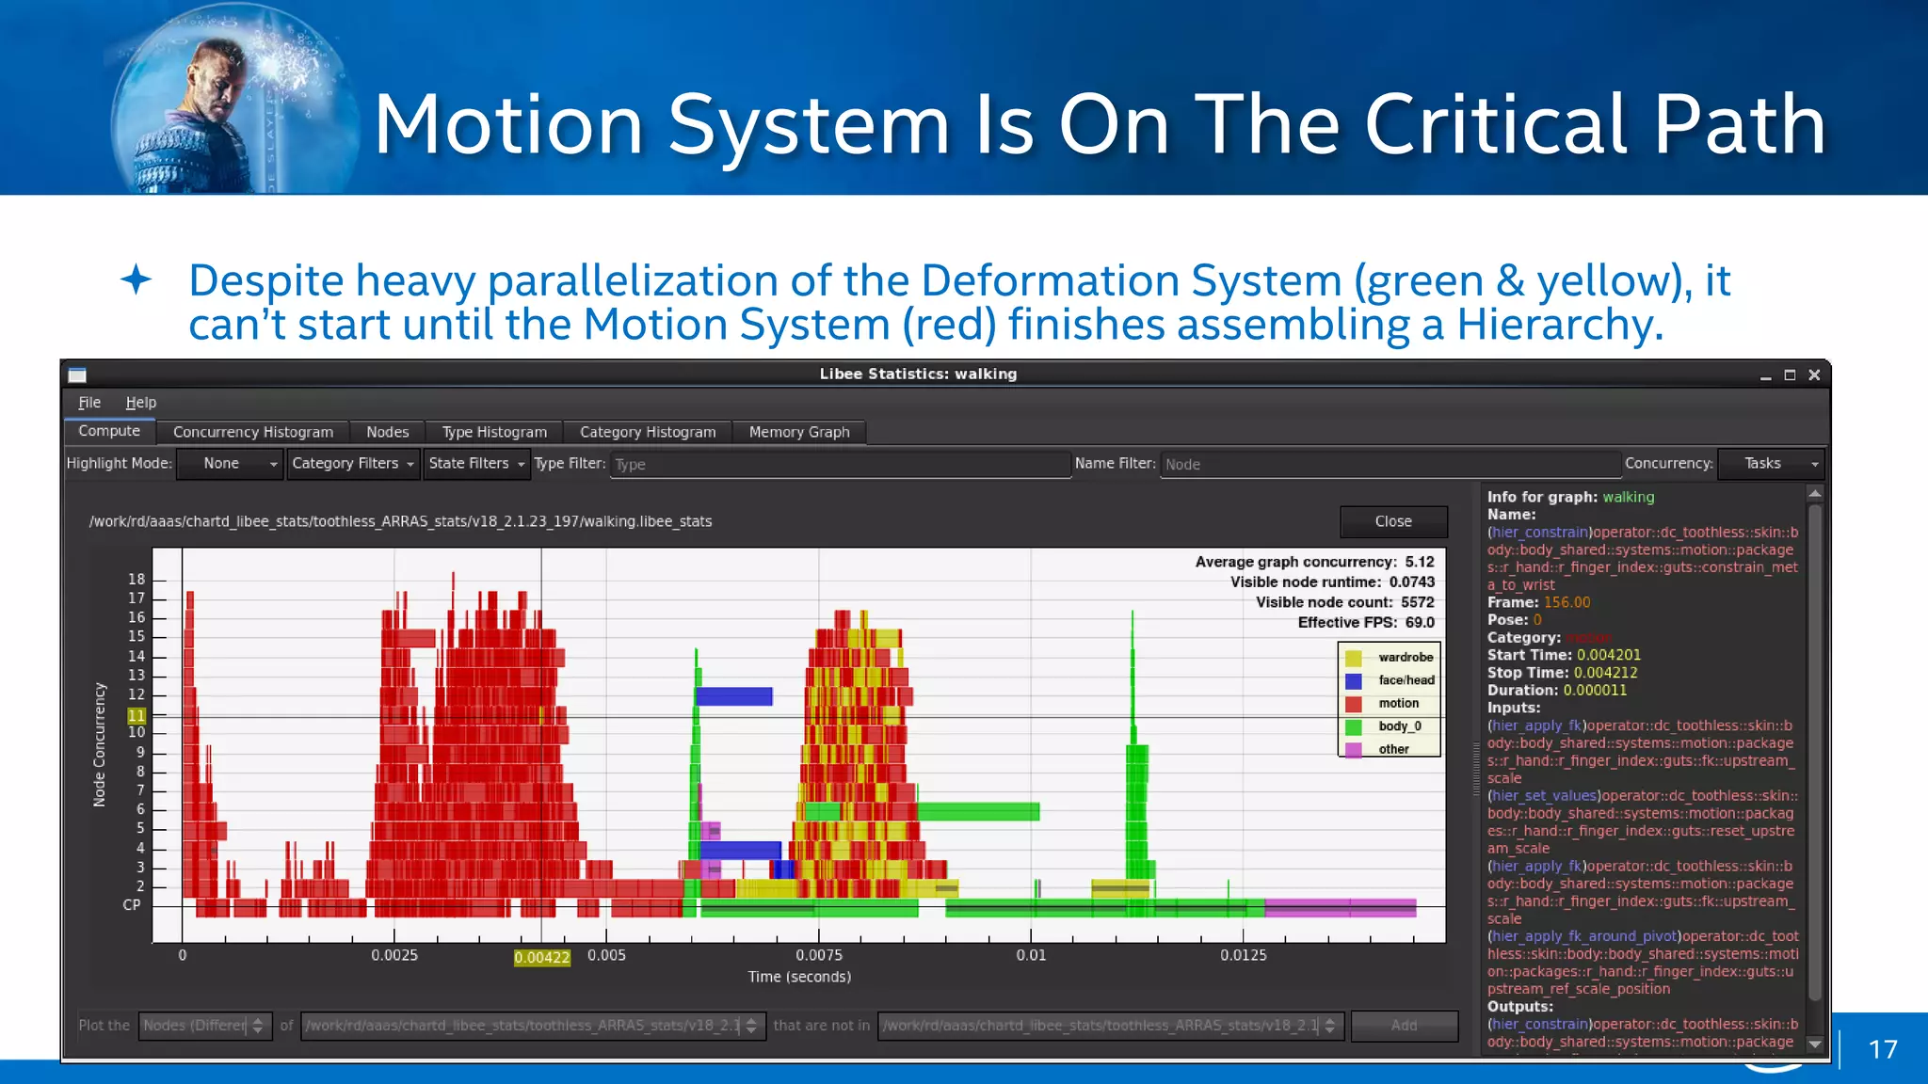1928x1084 pixels.
Task: Click the blue face/head legend swatch
Action: pyautogui.click(x=1354, y=680)
